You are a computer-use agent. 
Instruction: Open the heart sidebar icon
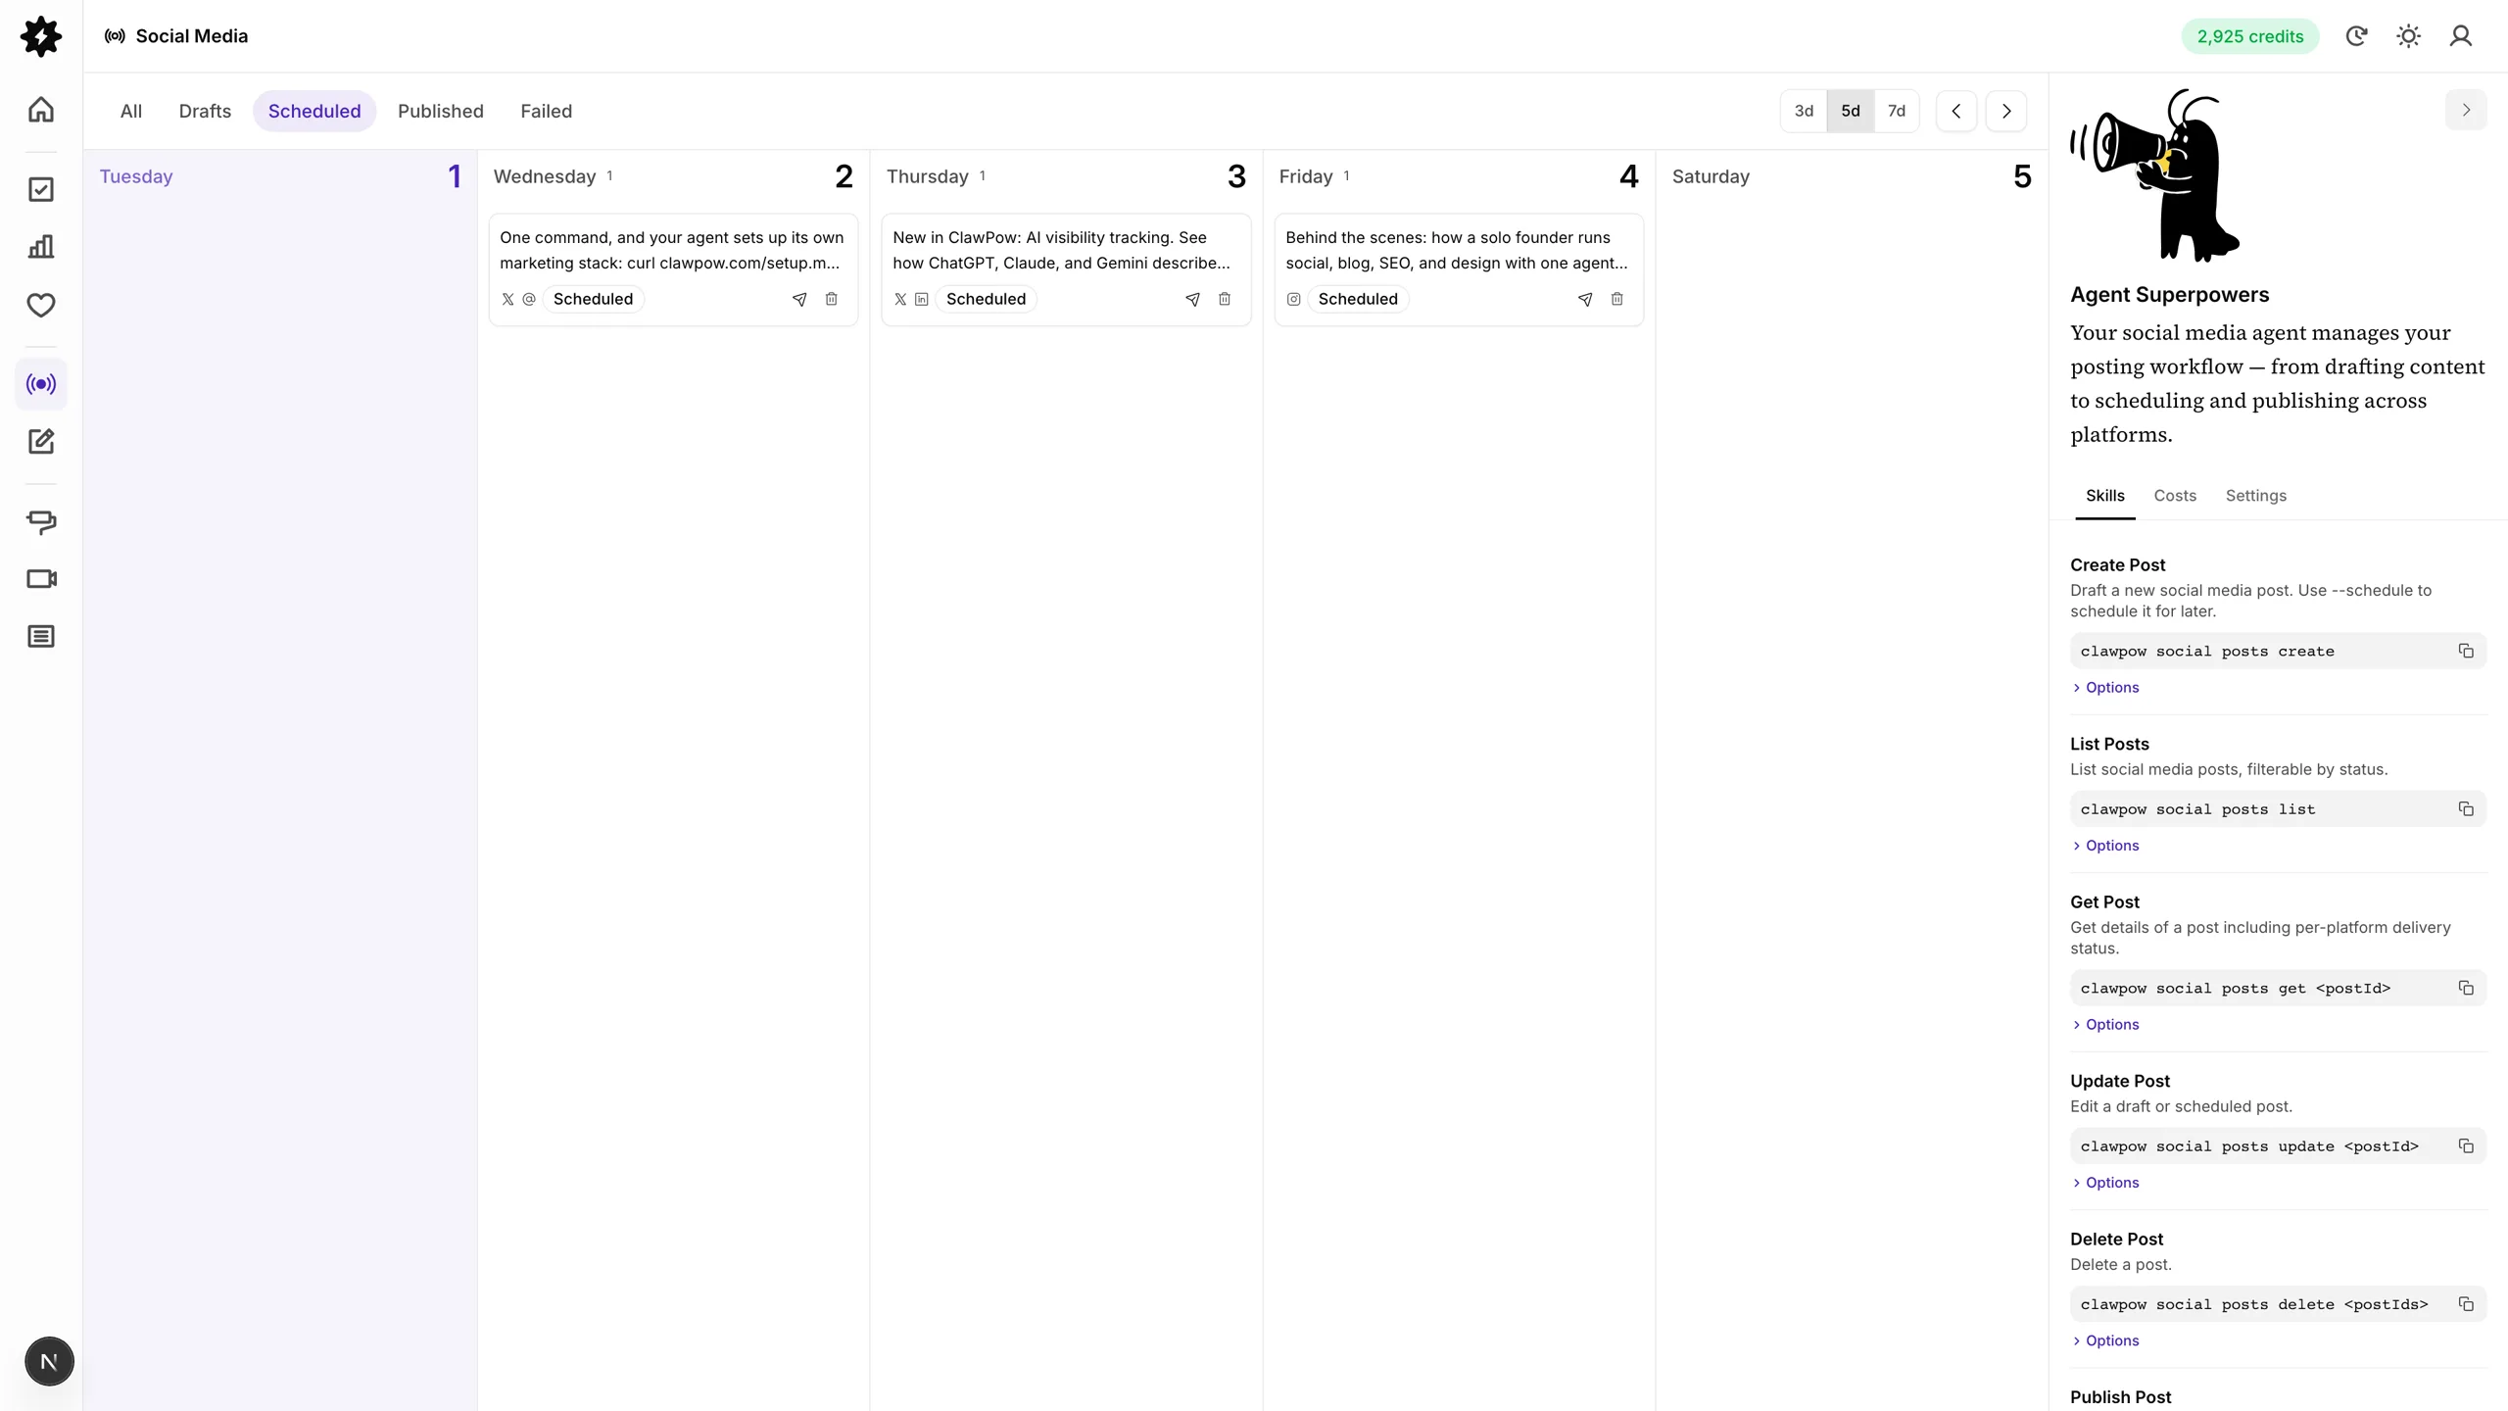[41, 305]
